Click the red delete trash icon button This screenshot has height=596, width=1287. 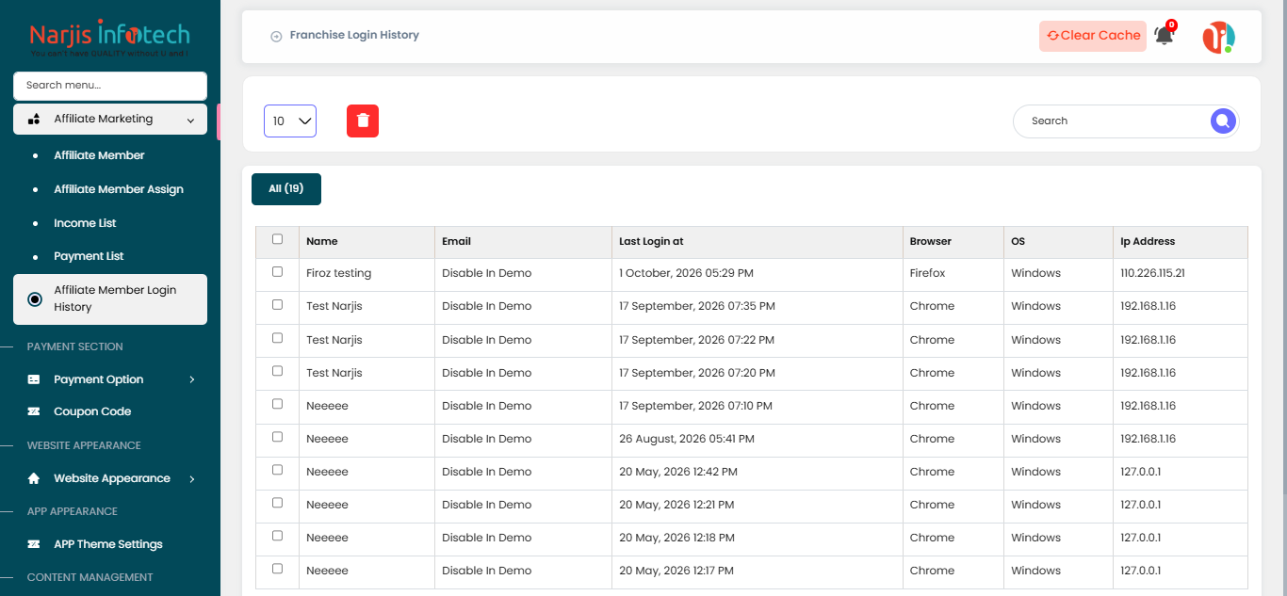pyautogui.click(x=363, y=121)
